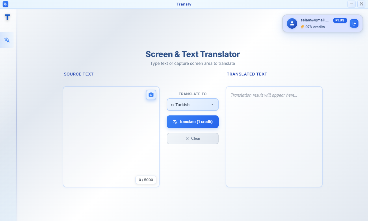
Task: Click the PLUS plan badge
Action: coord(340,20)
